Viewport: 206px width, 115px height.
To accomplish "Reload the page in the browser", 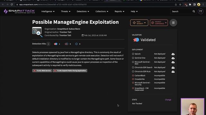I will (x=12, y=4).
